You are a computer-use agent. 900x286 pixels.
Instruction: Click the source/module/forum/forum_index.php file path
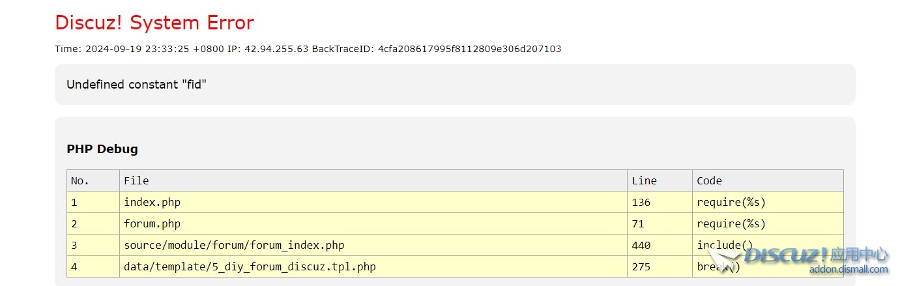pyautogui.click(x=234, y=245)
